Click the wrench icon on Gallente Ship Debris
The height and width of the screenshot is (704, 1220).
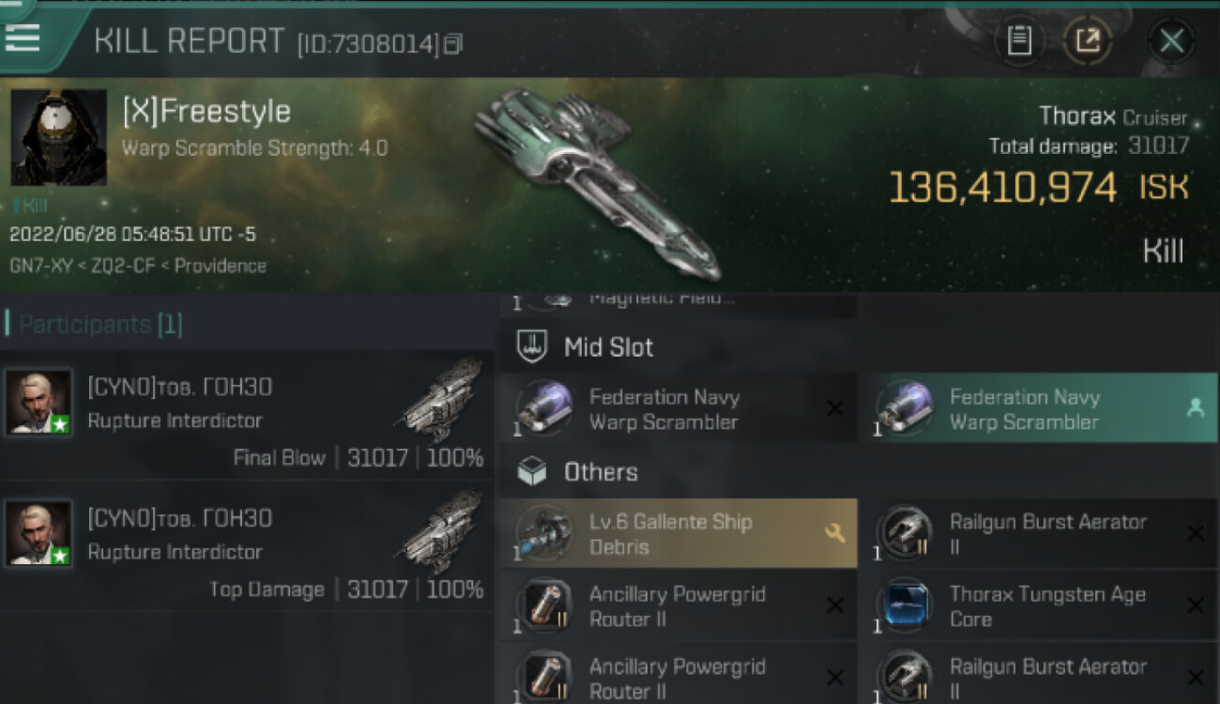click(833, 533)
